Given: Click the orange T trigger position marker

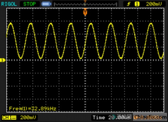Looking at the screenshot, I should (85, 12).
